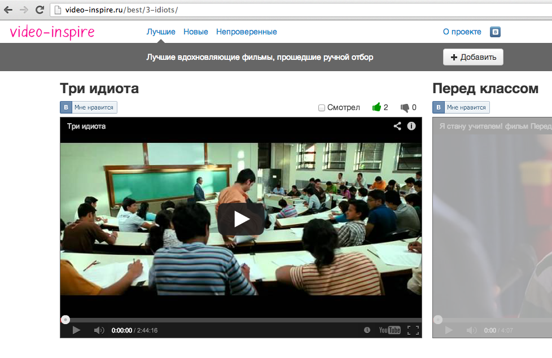552x358 pixels.
Task: Enter fullscreen with the fullscreen icon
Action: pyautogui.click(x=413, y=330)
